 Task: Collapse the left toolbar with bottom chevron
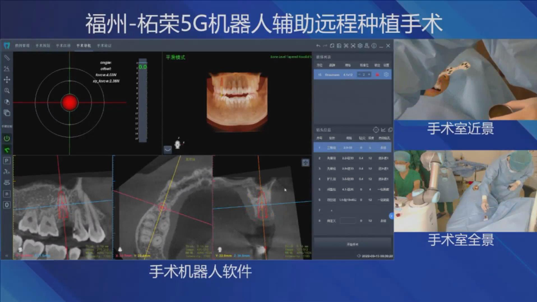[7, 255]
